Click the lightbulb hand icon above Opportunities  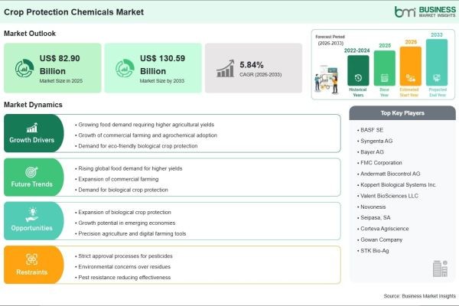coord(32,215)
